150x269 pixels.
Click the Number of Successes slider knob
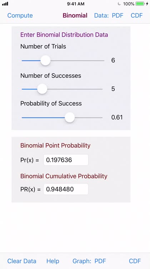pos(42,89)
